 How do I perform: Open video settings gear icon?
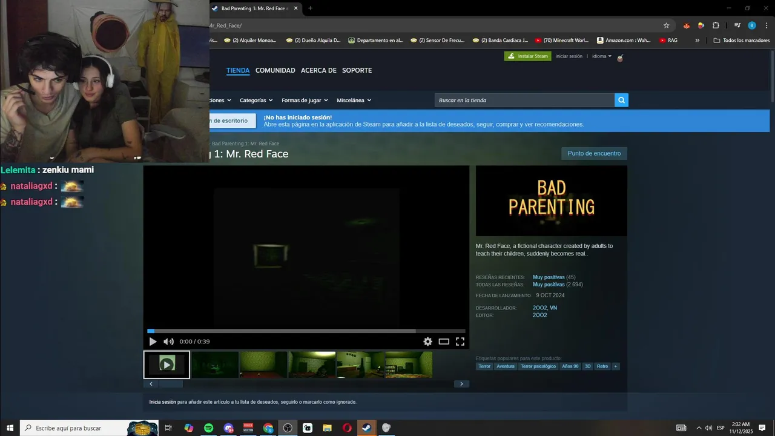pos(427,342)
